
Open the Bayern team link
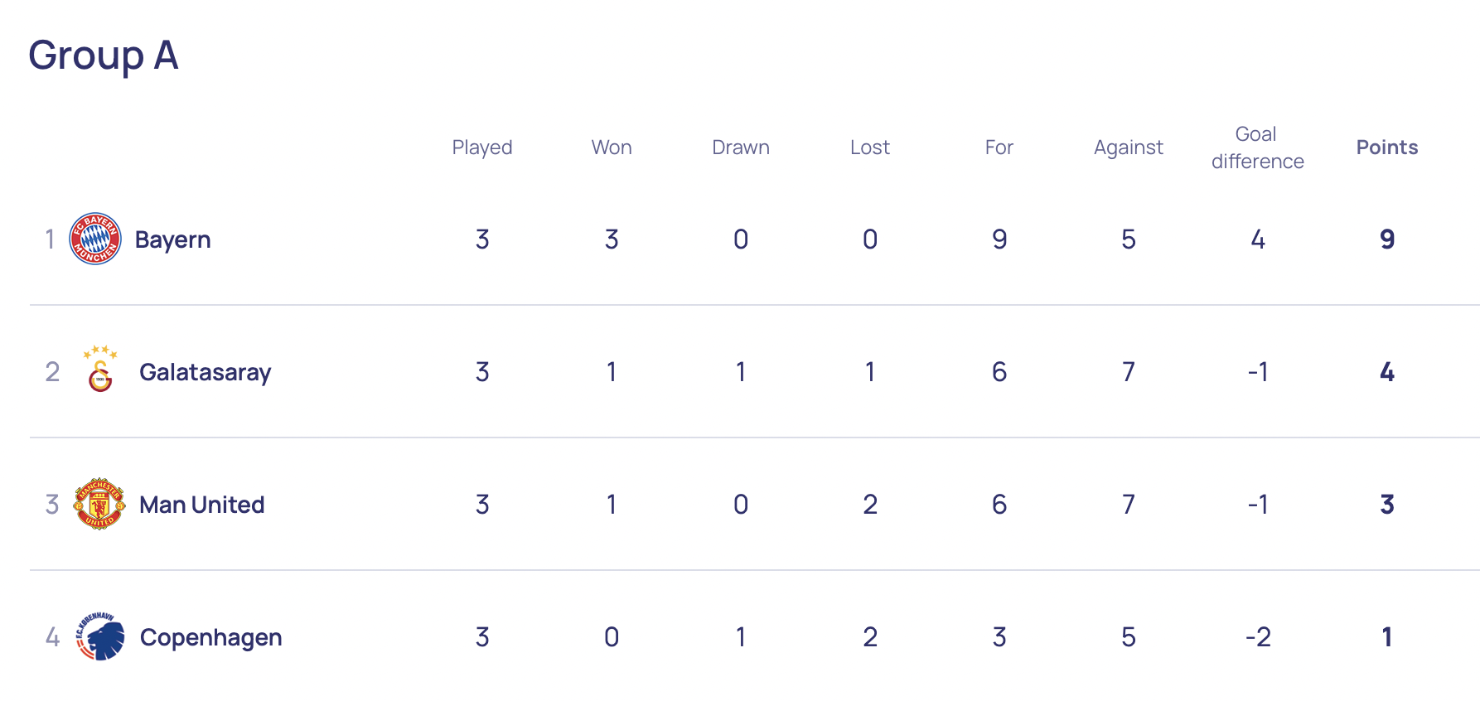coord(172,239)
